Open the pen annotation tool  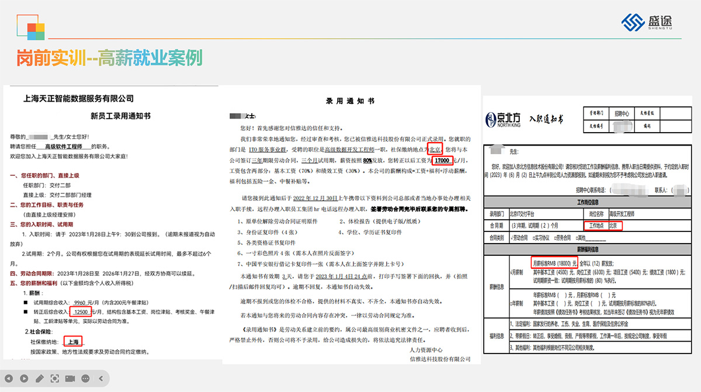point(39,379)
